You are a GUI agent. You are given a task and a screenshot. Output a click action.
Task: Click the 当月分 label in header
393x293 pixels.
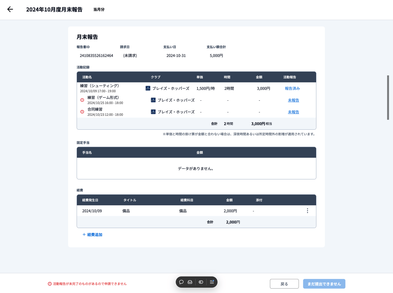(x=99, y=10)
